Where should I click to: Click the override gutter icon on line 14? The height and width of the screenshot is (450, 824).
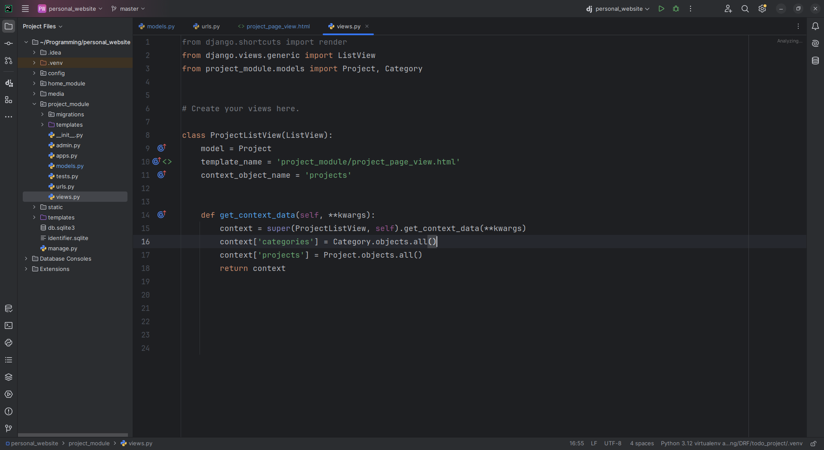point(161,215)
